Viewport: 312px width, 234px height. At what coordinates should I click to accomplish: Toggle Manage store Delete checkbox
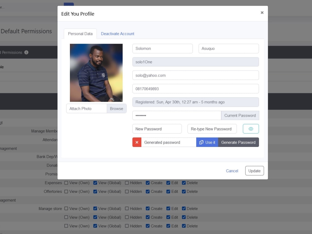click(x=184, y=208)
